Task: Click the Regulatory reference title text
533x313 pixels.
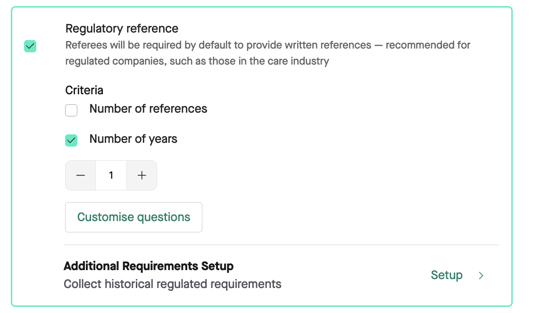Action: click(122, 29)
